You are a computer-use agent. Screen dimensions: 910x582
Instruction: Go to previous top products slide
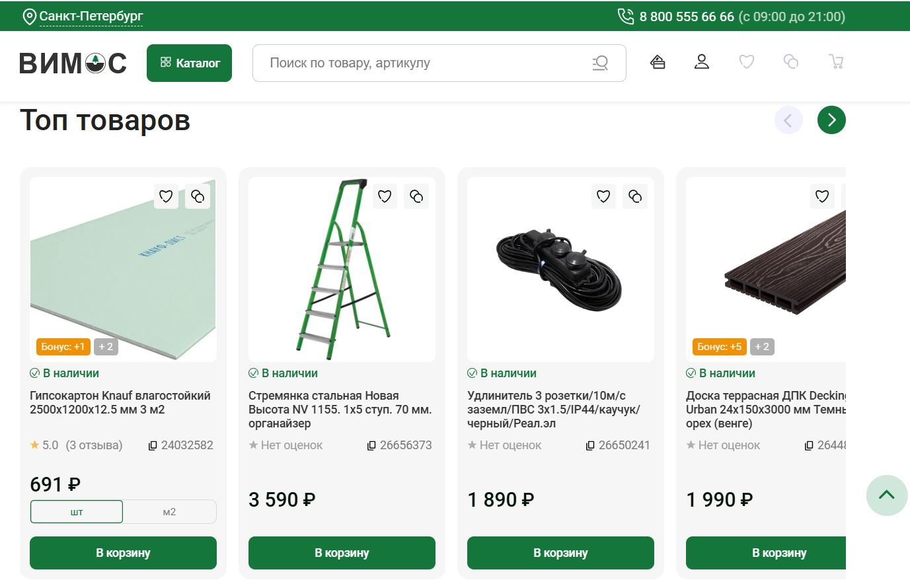point(788,120)
